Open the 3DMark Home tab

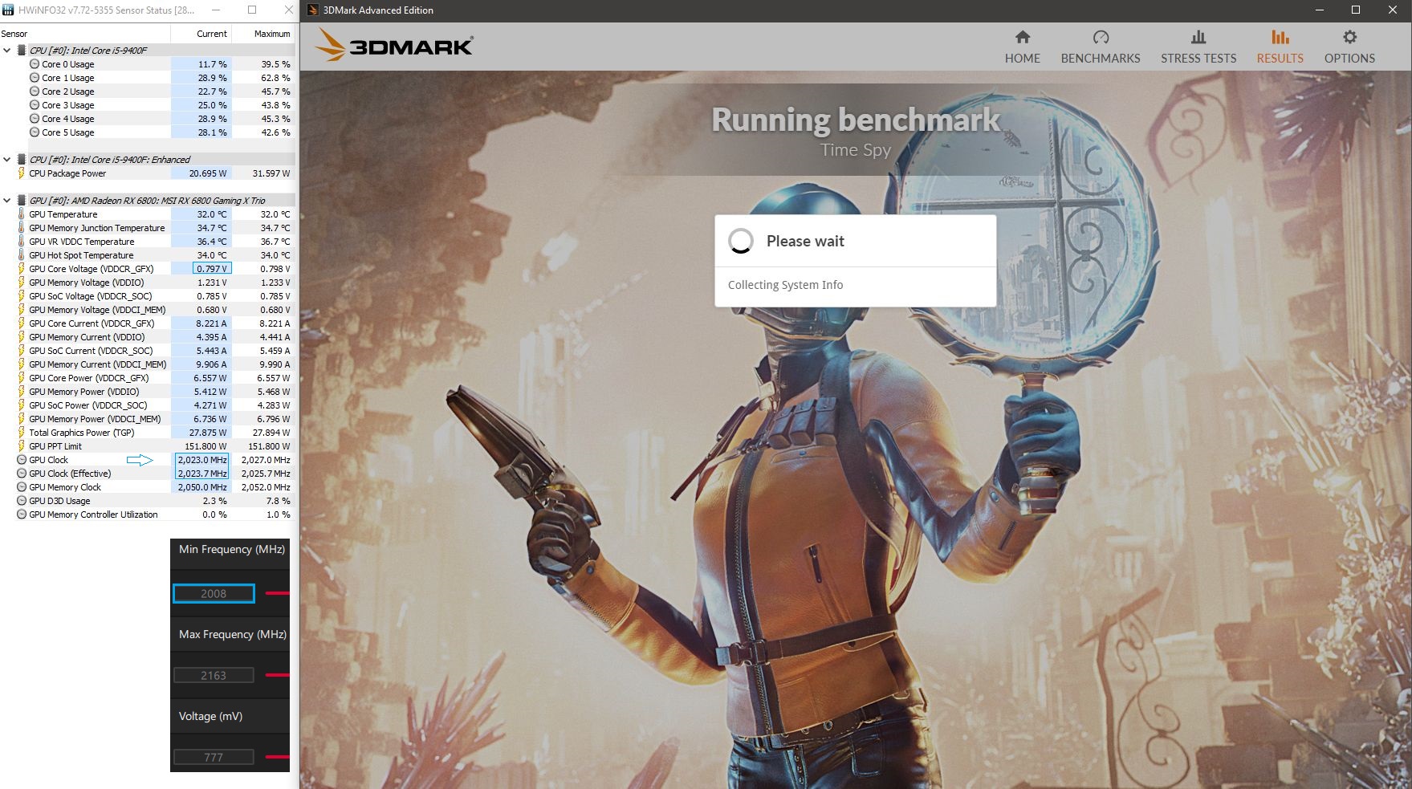click(1022, 47)
